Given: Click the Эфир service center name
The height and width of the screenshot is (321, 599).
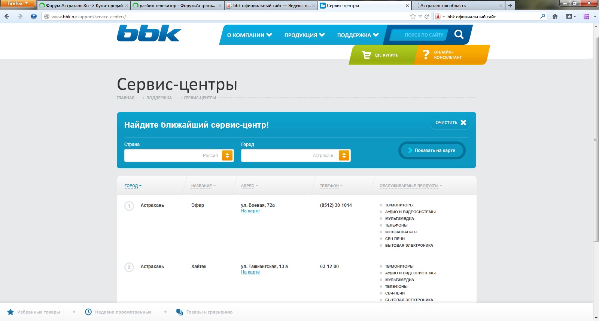Looking at the screenshot, I should coord(198,205).
